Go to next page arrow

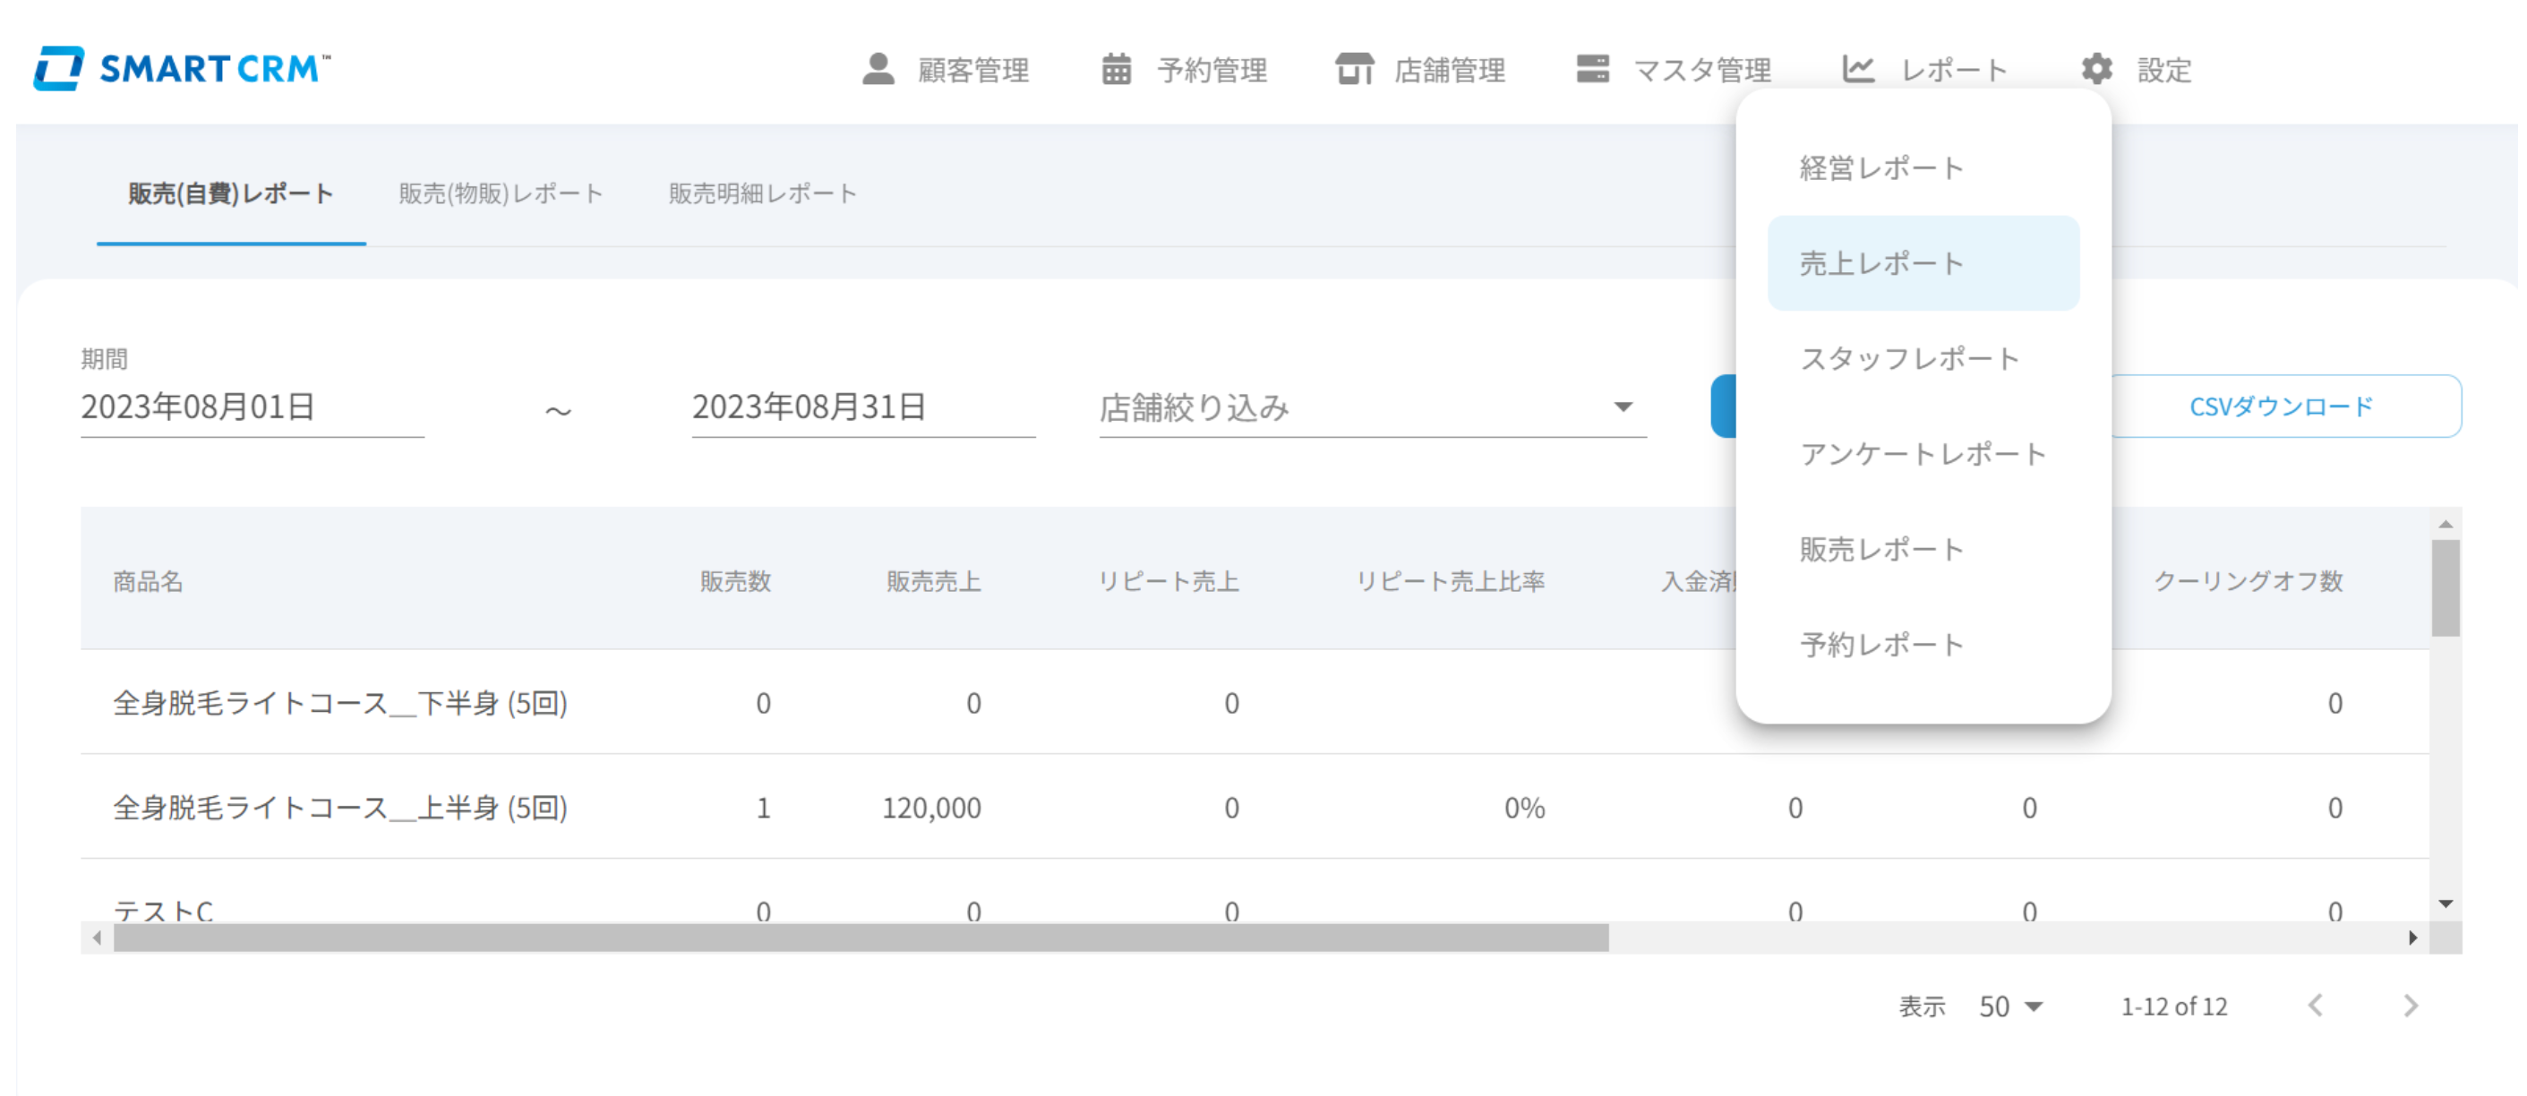pos(2411,1006)
